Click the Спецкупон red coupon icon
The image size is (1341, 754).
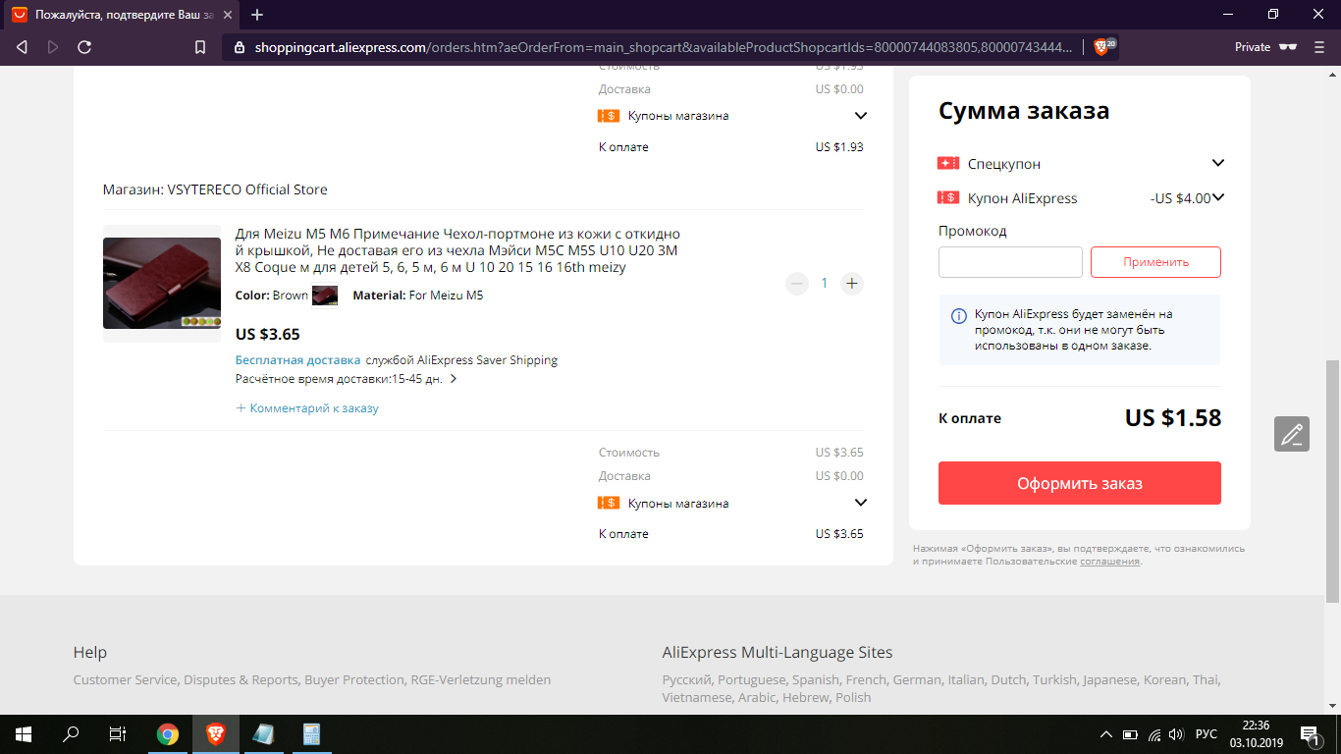[x=948, y=163]
